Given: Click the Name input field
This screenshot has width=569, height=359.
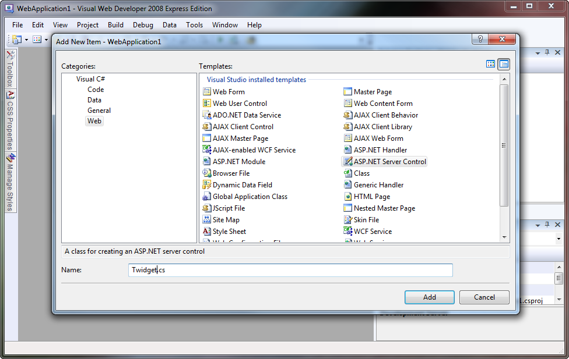Looking at the screenshot, I should click(x=290, y=270).
